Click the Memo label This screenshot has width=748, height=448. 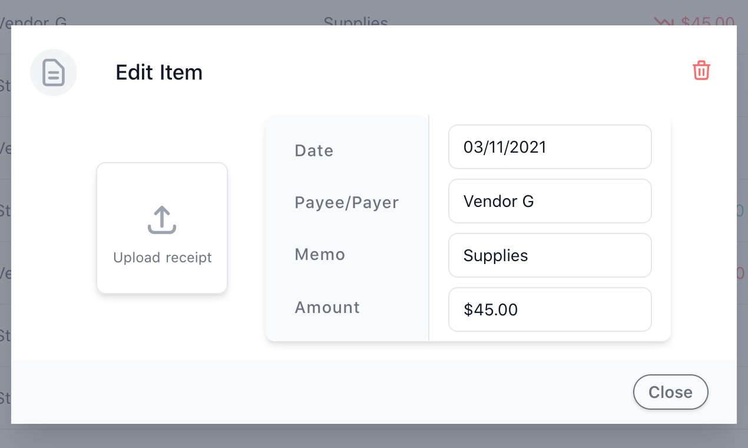pos(320,255)
